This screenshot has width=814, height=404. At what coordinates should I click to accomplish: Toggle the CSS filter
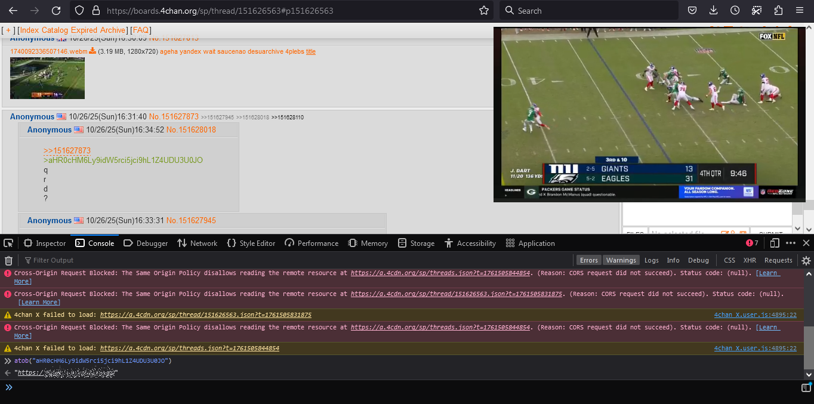729,260
